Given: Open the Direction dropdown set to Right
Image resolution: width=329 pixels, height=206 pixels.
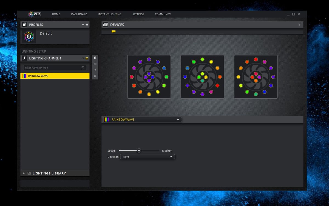Looking at the screenshot, I should coord(148,157).
